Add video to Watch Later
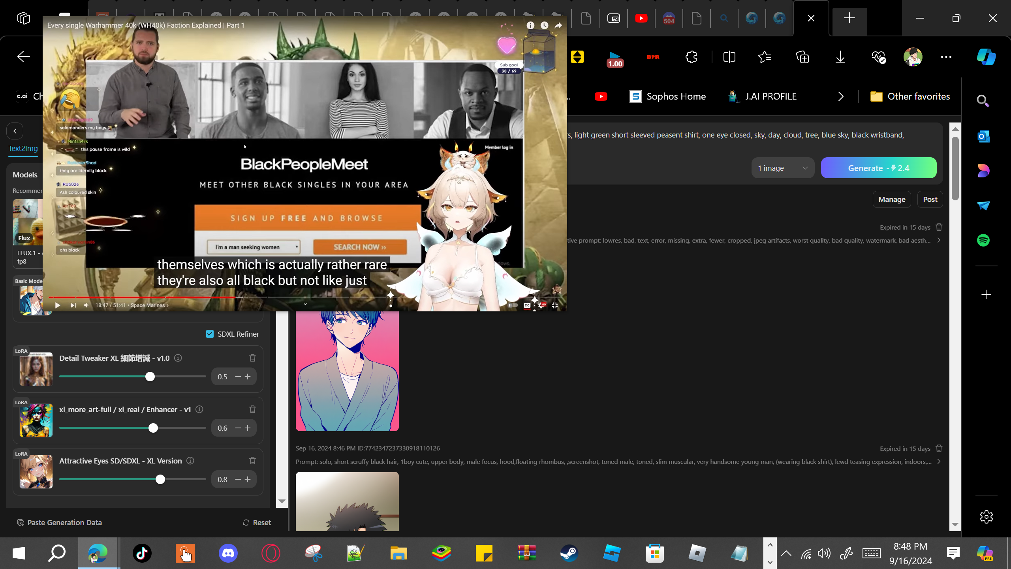The image size is (1011, 569). (x=545, y=25)
